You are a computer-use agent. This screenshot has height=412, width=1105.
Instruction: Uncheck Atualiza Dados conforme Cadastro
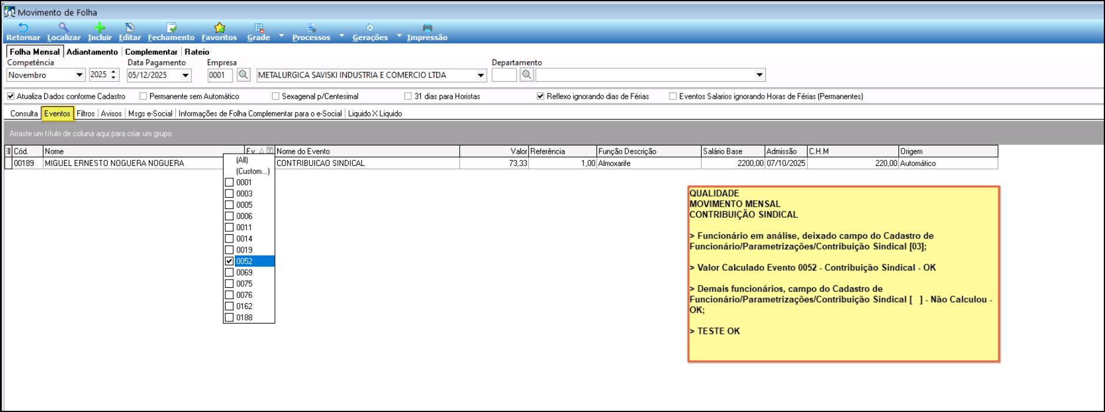coord(11,96)
